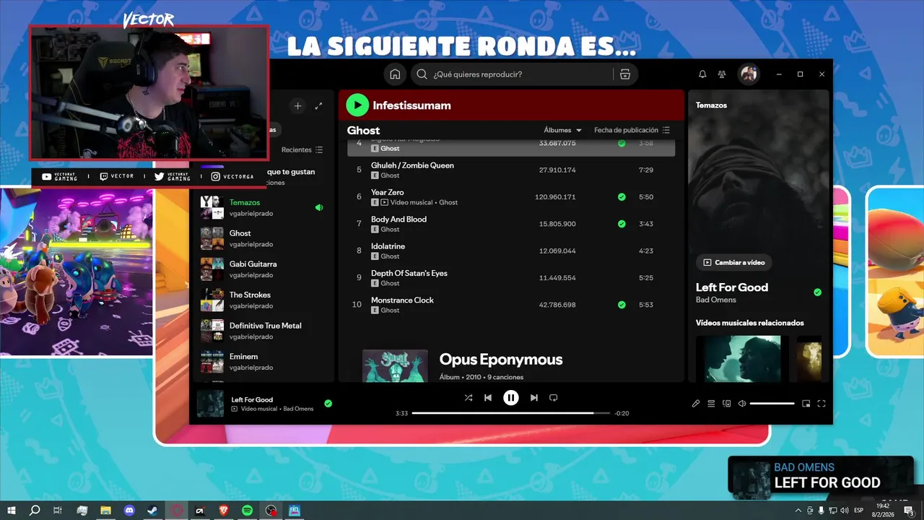924x520 pixels.
Task: Show hidden system tray icons
Action: (x=798, y=511)
